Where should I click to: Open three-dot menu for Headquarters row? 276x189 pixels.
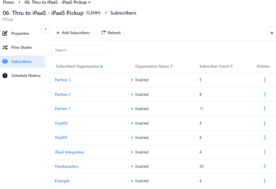click(x=264, y=166)
